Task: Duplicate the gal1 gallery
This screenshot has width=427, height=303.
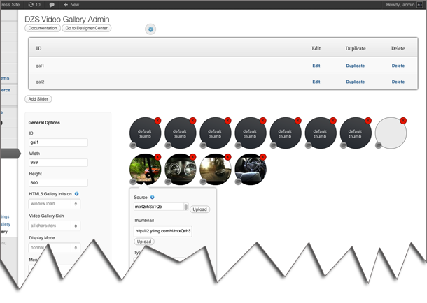Action: 355,66
